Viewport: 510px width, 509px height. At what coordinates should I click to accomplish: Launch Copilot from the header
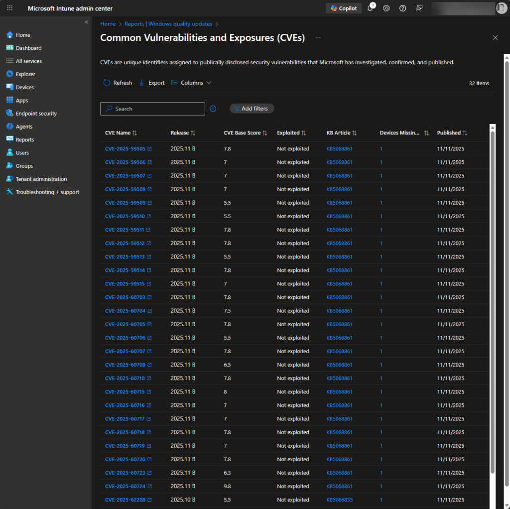(x=344, y=8)
